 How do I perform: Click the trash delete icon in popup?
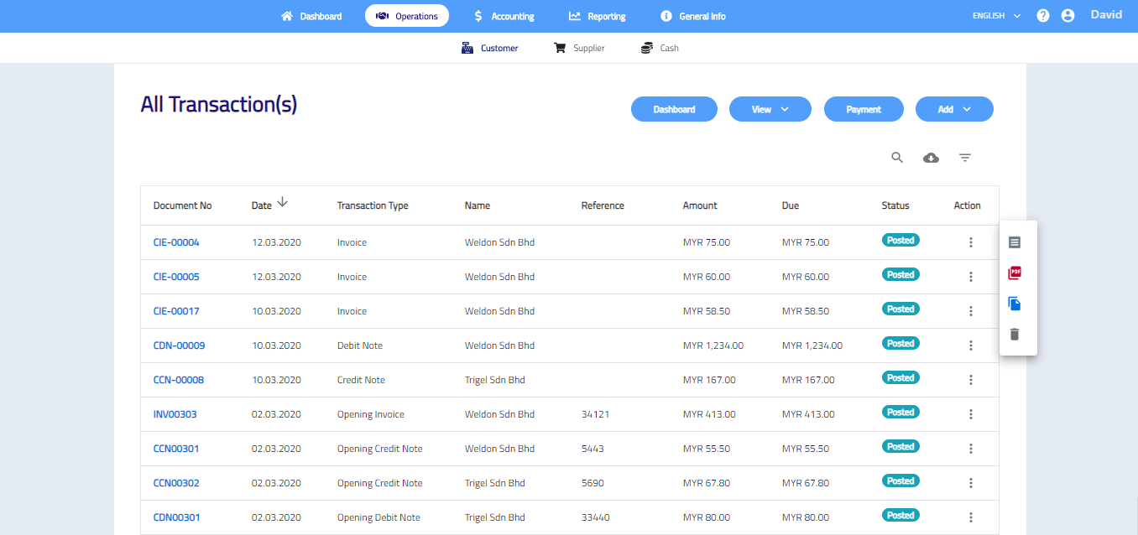1015,335
